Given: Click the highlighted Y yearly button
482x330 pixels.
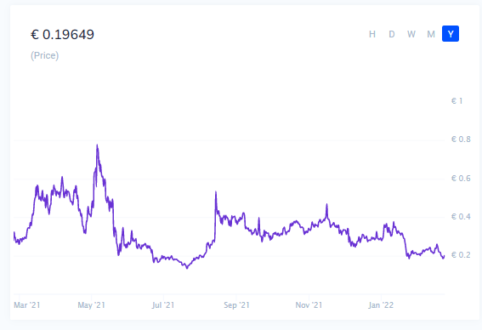Looking at the screenshot, I should tap(451, 34).
